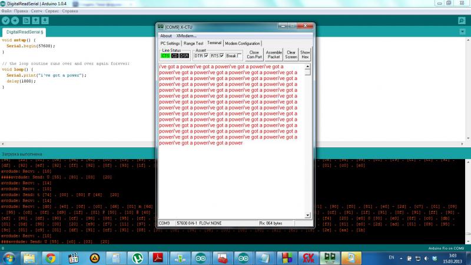Open the Справка menu

tap(70, 11)
